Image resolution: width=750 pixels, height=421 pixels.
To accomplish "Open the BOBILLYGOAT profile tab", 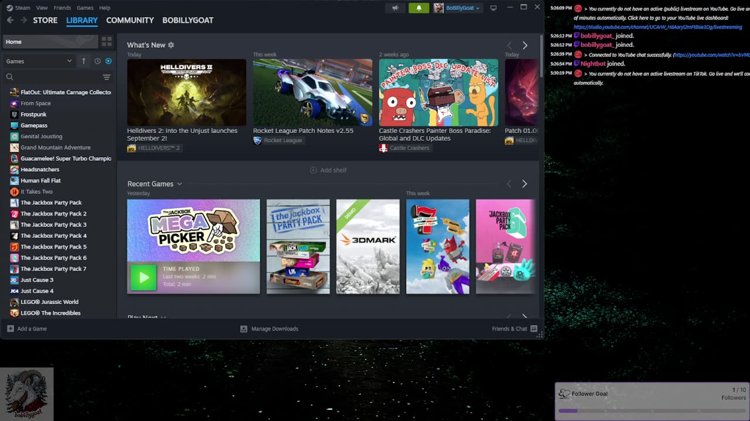I will point(188,20).
